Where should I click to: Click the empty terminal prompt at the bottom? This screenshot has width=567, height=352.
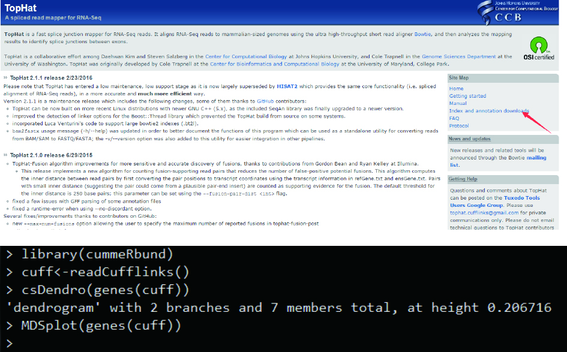[10, 343]
